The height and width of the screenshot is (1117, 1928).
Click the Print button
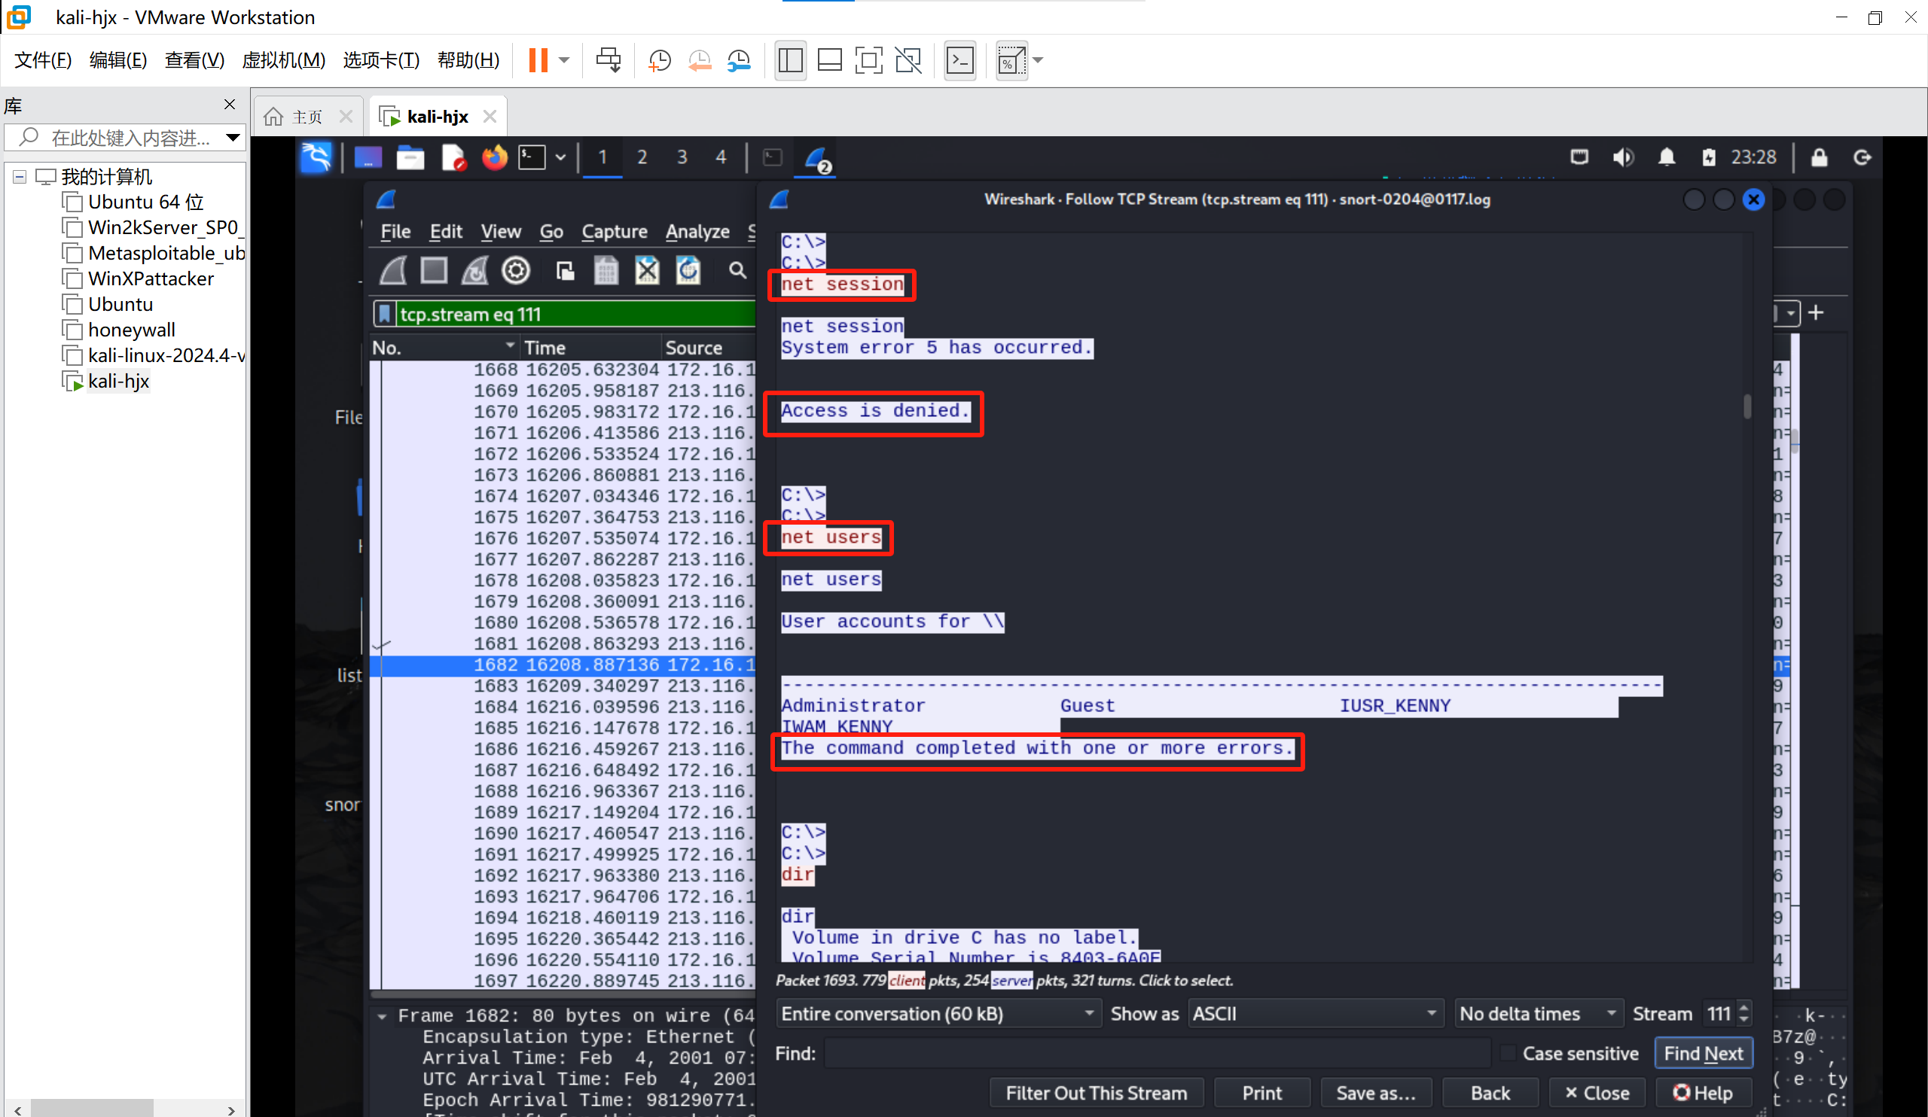(x=1261, y=1094)
